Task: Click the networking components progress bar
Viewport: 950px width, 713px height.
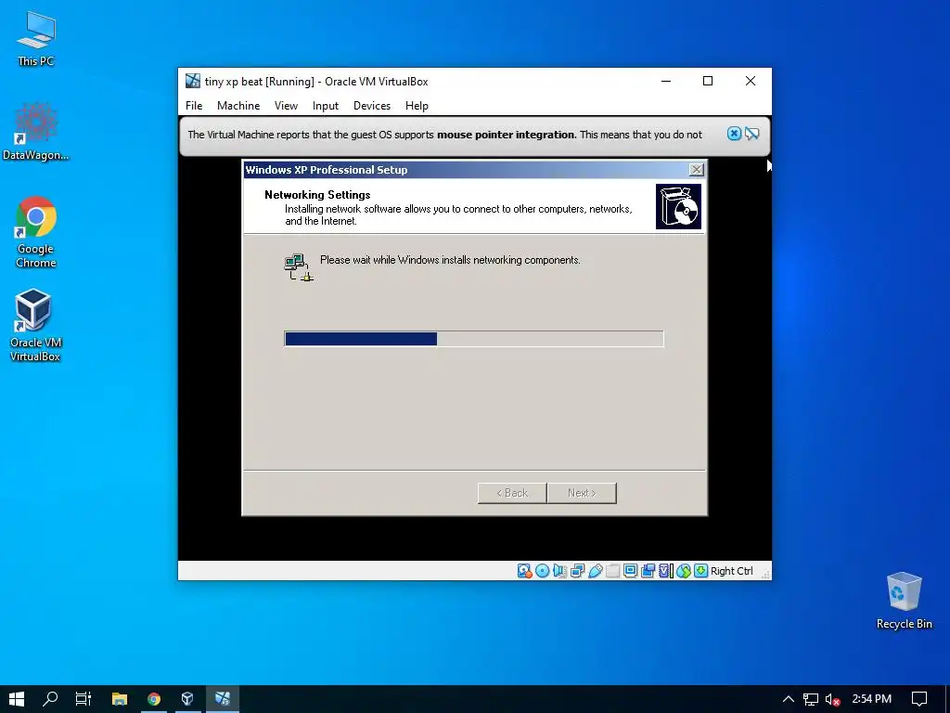Action: point(474,339)
